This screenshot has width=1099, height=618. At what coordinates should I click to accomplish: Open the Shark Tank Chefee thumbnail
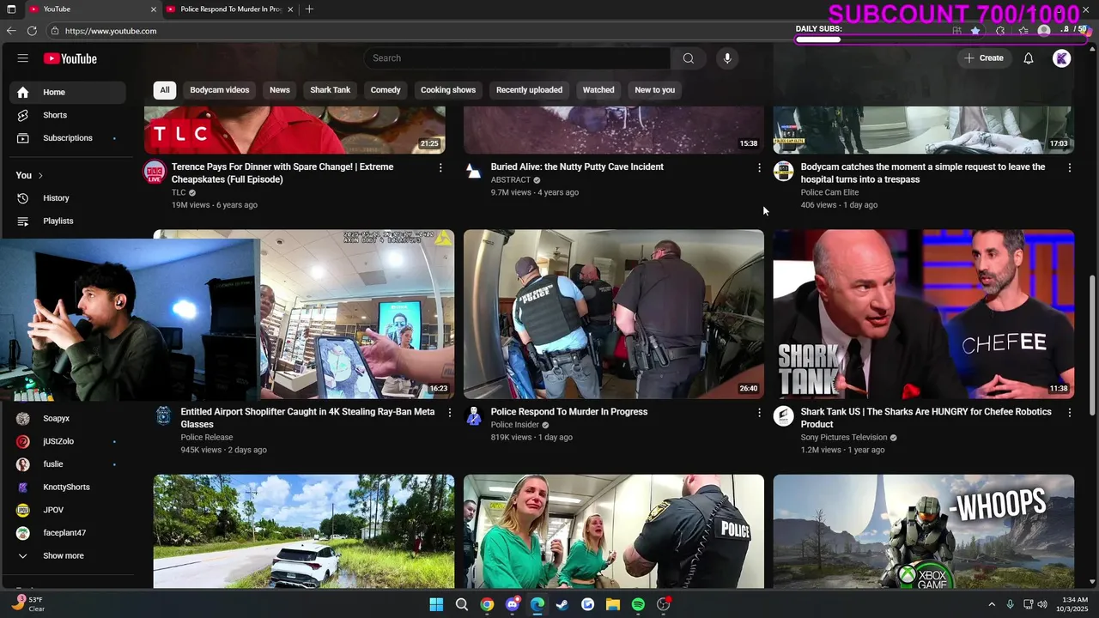(x=923, y=314)
